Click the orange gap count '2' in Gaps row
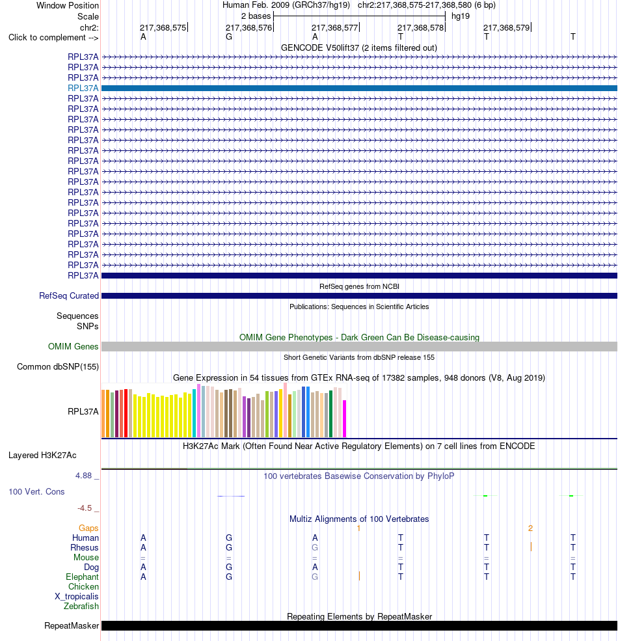 (531, 528)
